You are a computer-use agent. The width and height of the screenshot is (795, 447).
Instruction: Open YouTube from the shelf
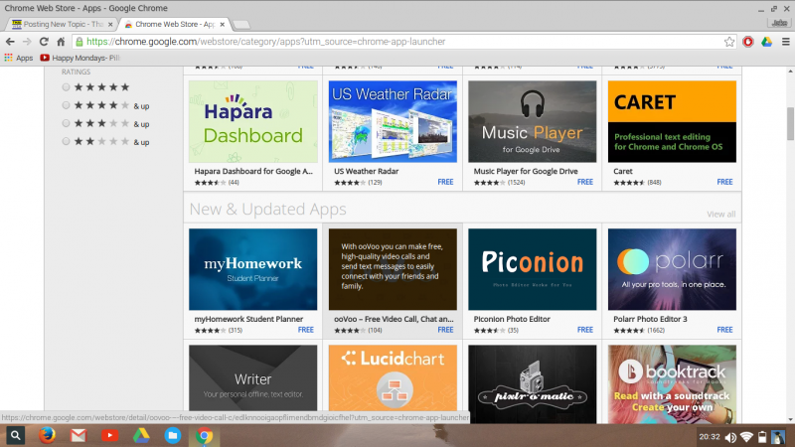click(x=110, y=435)
